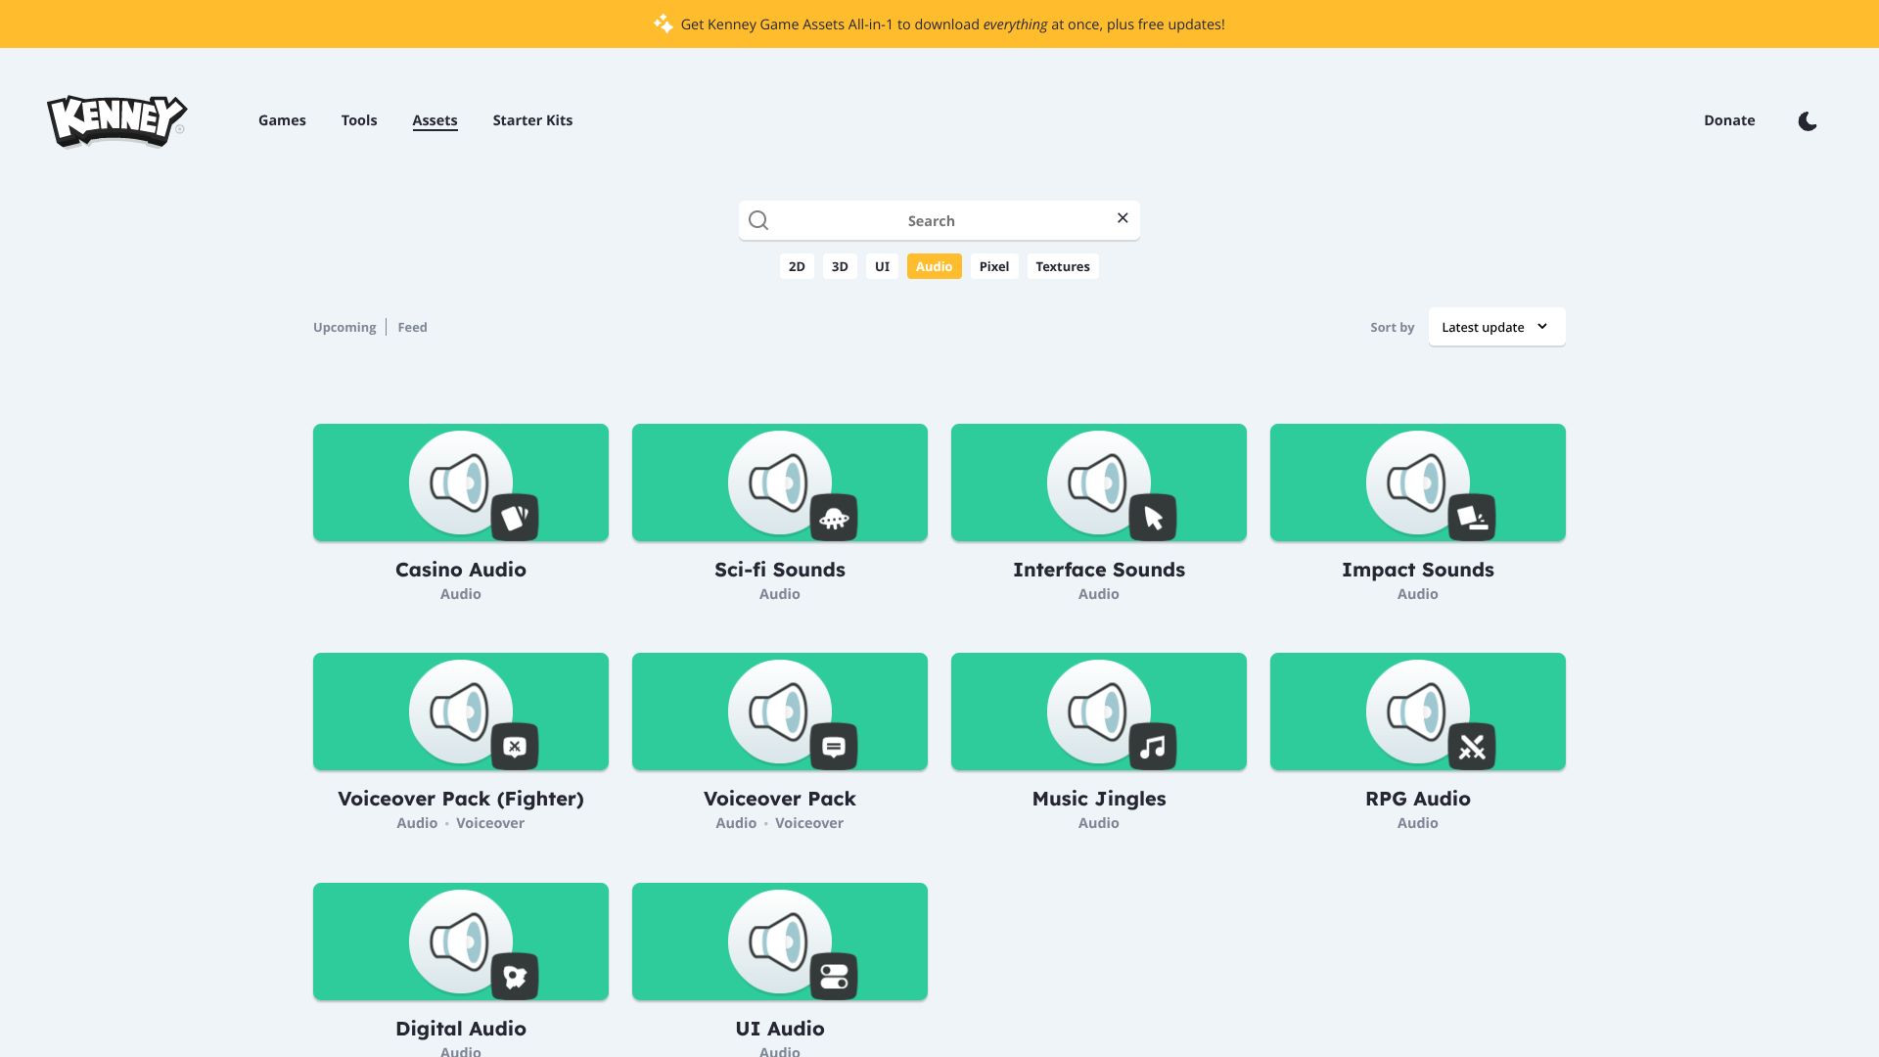Open the Music Jingles card image
The height and width of the screenshot is (1057, 1879).
pos(1099,712)
